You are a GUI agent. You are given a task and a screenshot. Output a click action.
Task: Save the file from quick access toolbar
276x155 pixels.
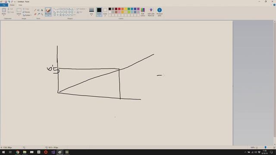coord(6,2)
